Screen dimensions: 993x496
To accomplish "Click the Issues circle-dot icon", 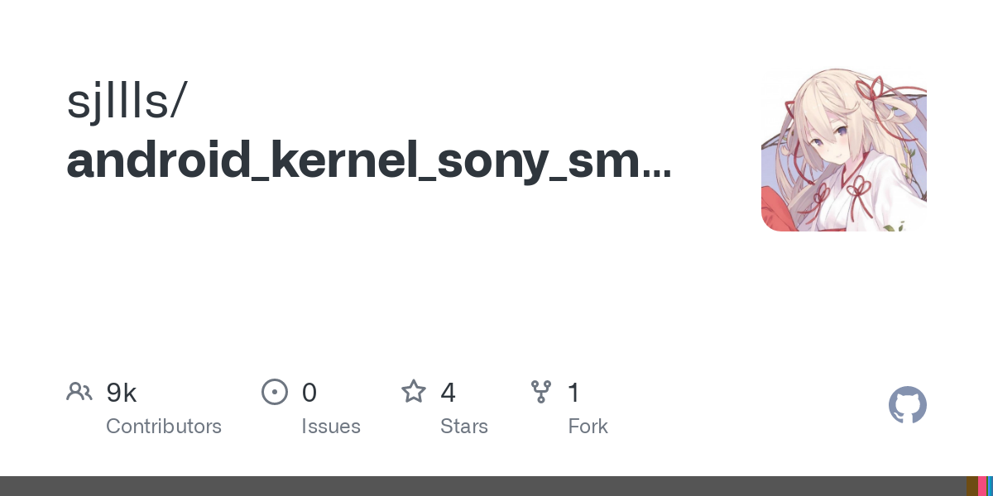I will 275,391.
